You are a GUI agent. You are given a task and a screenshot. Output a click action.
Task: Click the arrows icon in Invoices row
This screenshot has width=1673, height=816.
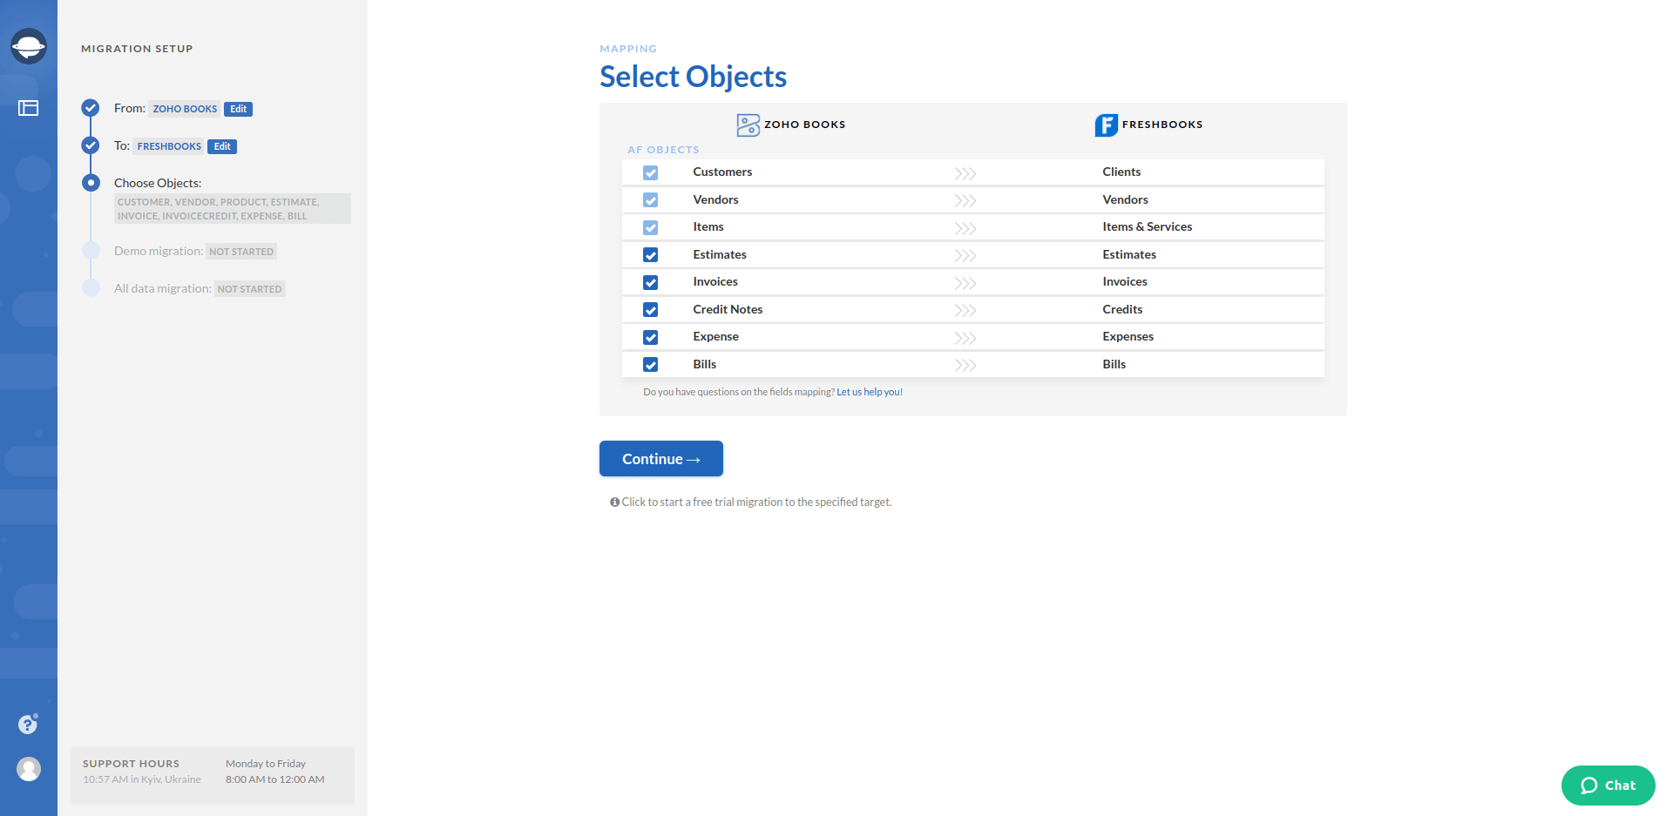tap(965, 283)
